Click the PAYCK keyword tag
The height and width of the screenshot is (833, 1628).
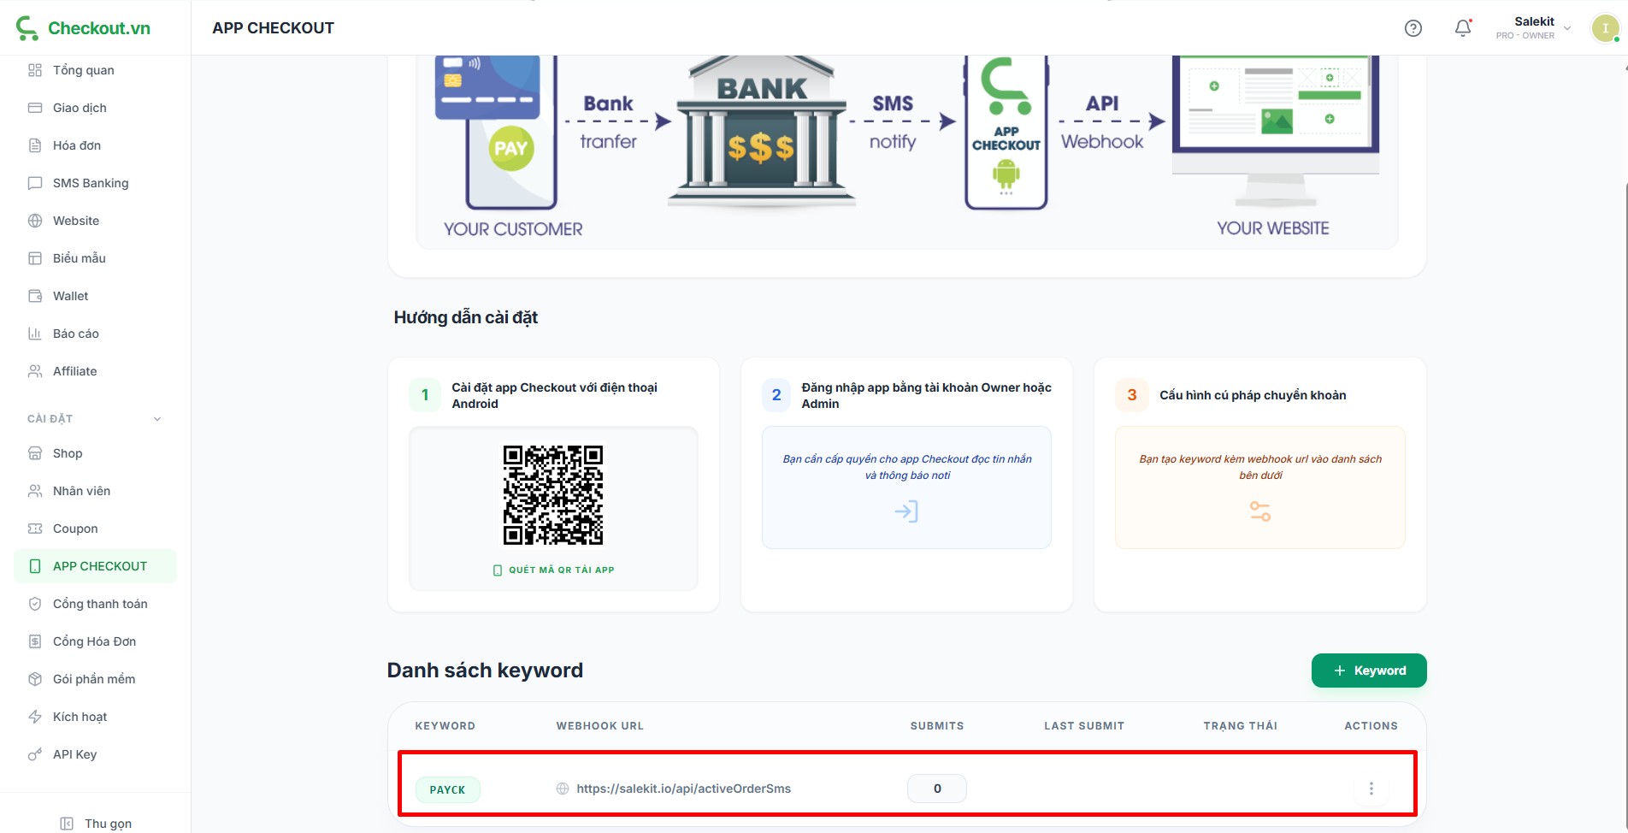click(447, 789)
